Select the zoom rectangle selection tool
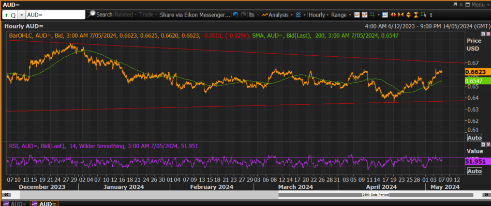491x206 pixels. 423,14
